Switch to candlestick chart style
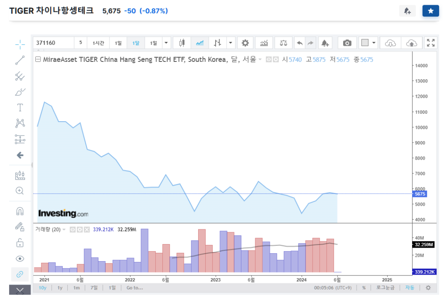The width and height of the screenshot is (447, 296). pos(182,43)
